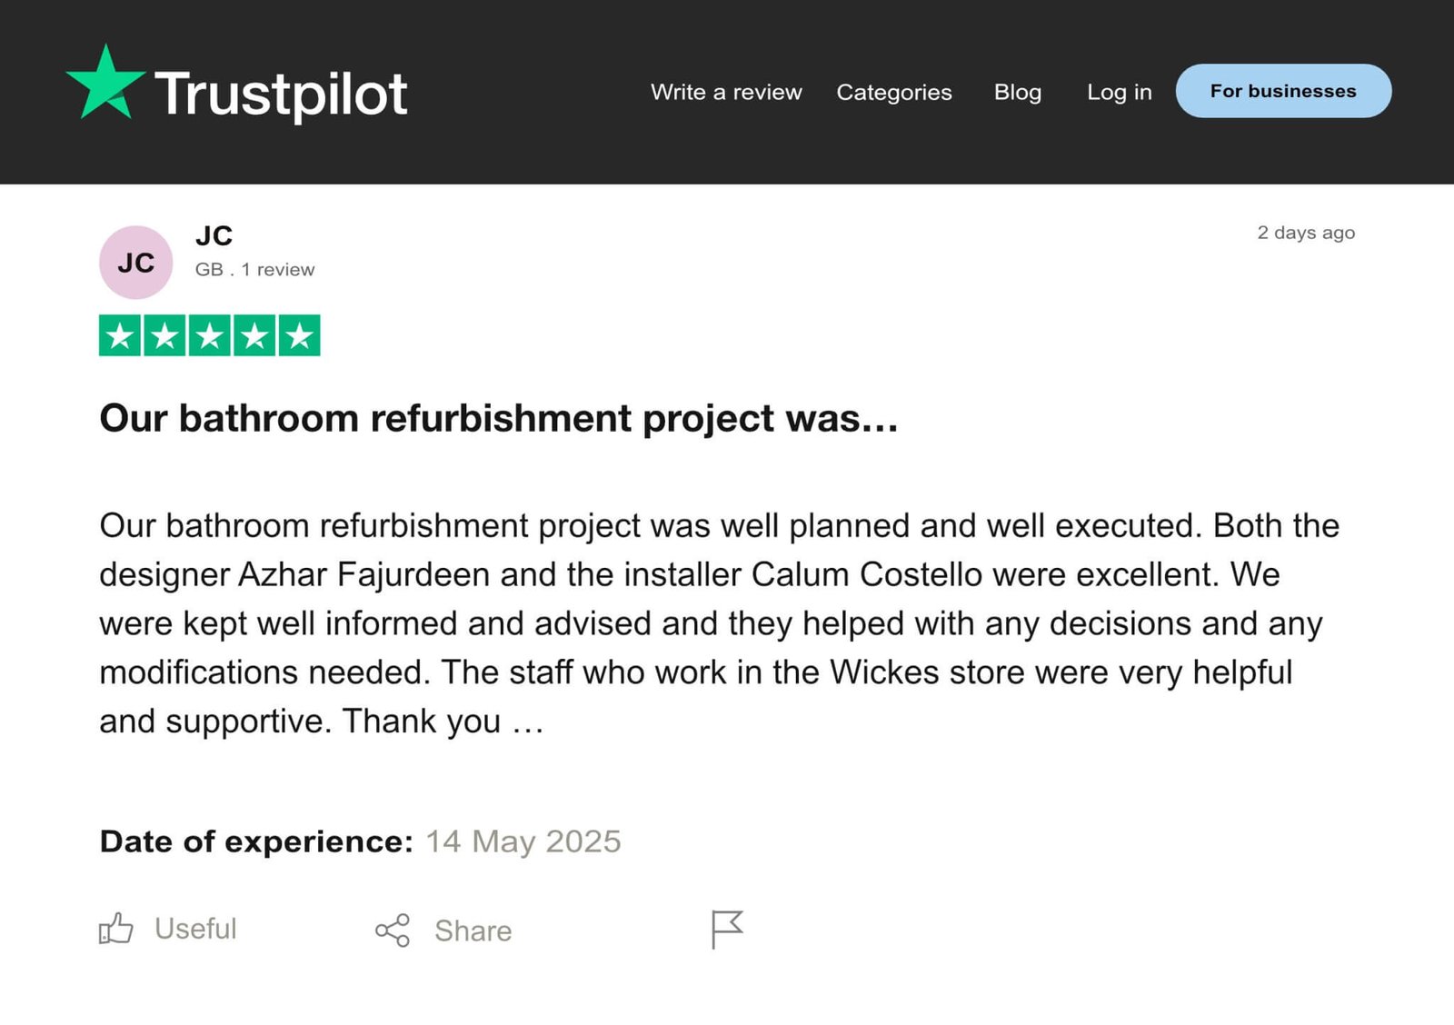1454x1025 pixels.
Task: Click the Trustpilot green star logo
Action: pos(105,84)
